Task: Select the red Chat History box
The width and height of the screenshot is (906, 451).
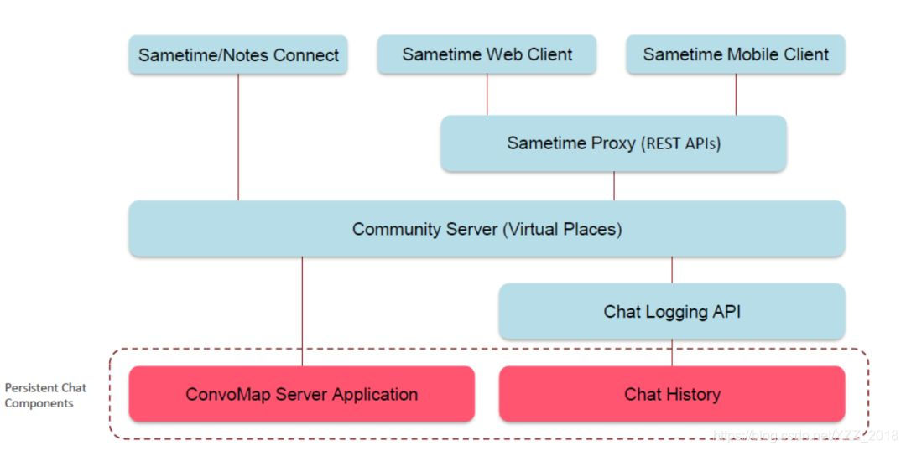Action: pyautogui.click(x=672, y=394)
